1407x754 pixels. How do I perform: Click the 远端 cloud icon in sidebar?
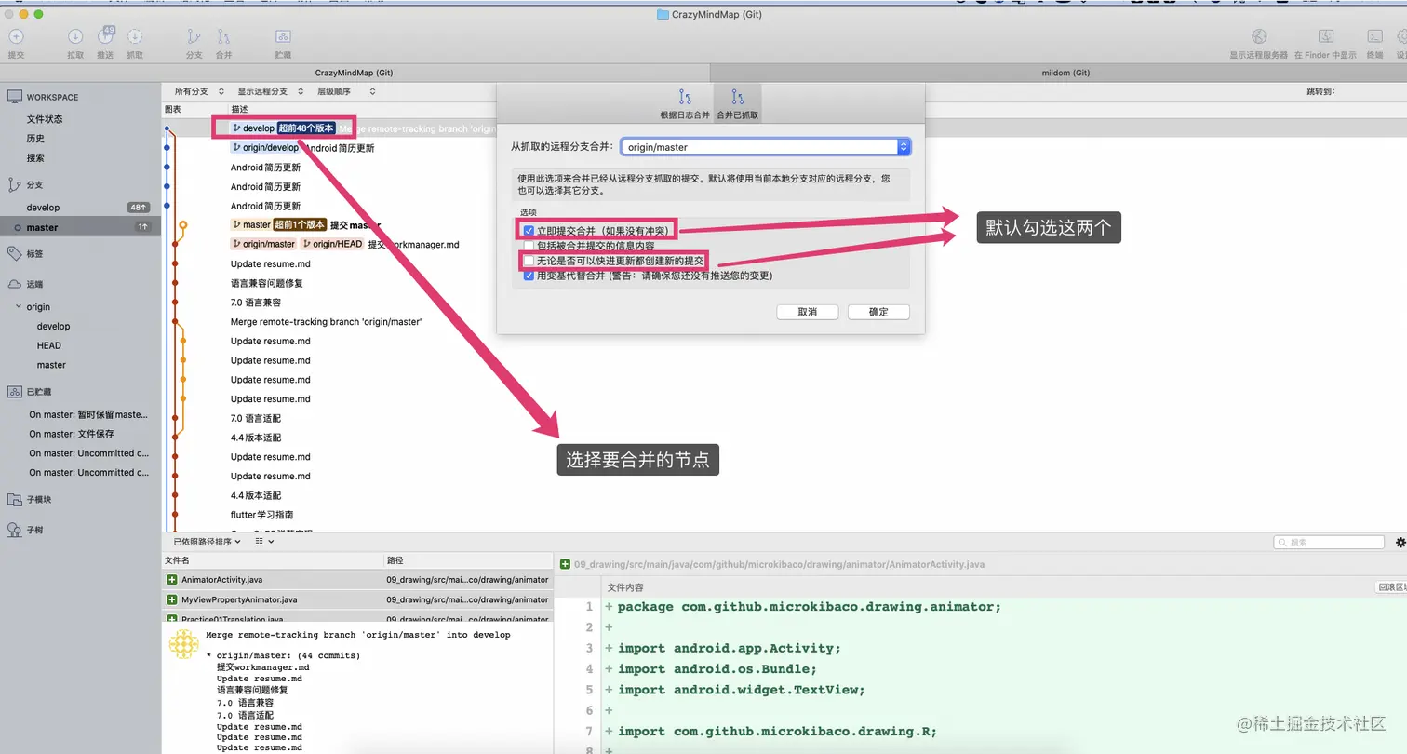[x=14, y=284]
